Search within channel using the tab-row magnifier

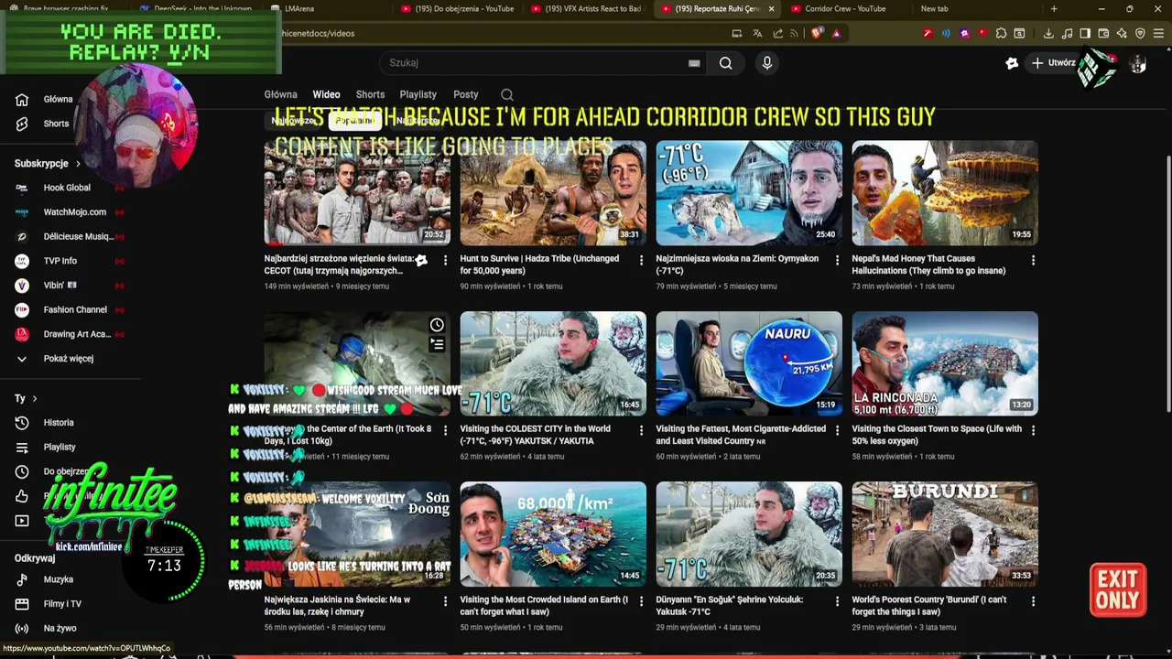point(507,94)
